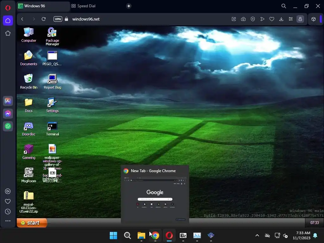Open the Docs folder icon
This screenshot has height=243, width=324.
[28, 105]
